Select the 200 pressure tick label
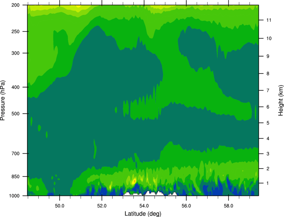The height and width of the screenshot is (217, 284). click(x=16, y=5)
